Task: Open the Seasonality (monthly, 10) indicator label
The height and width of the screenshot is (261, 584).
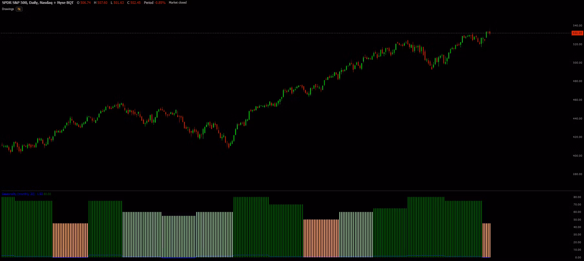Action: (18, 194)
